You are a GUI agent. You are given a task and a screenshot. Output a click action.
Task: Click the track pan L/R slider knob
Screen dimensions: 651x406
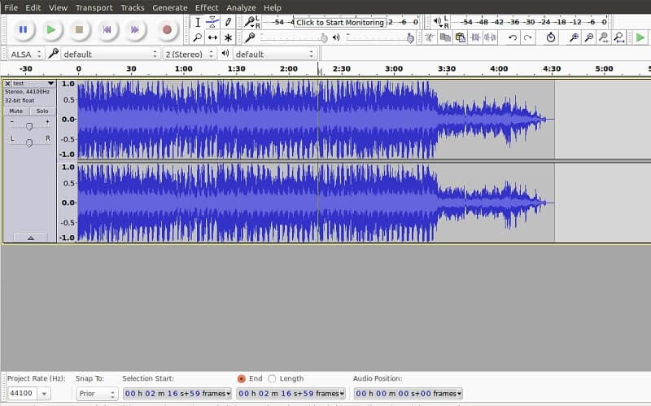(29, 143)
